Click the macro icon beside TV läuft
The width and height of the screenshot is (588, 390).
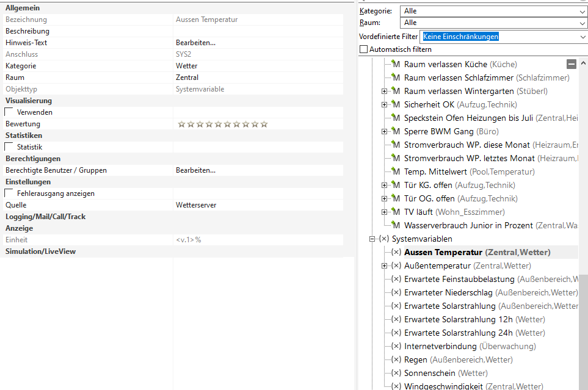(396, 212)
